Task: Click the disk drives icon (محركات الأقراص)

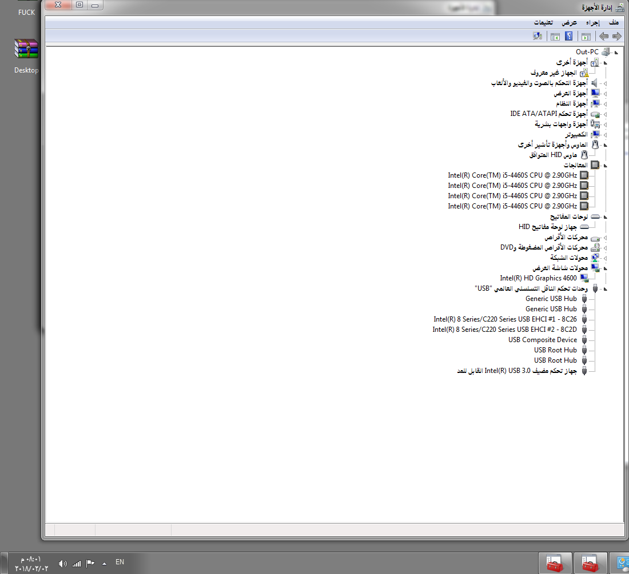Action: [595, 238]
